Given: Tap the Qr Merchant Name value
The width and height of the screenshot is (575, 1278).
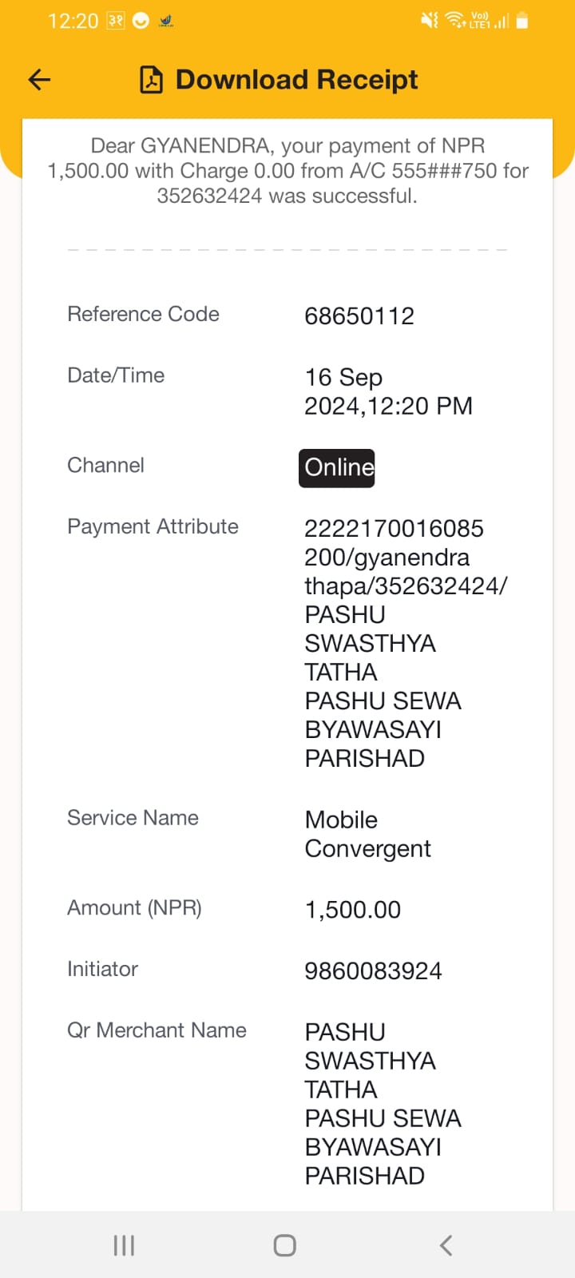Looking at the screenshot, I should 383,1104.
